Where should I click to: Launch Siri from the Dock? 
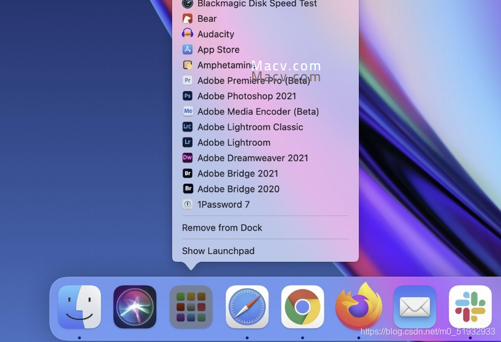(135, 307)
